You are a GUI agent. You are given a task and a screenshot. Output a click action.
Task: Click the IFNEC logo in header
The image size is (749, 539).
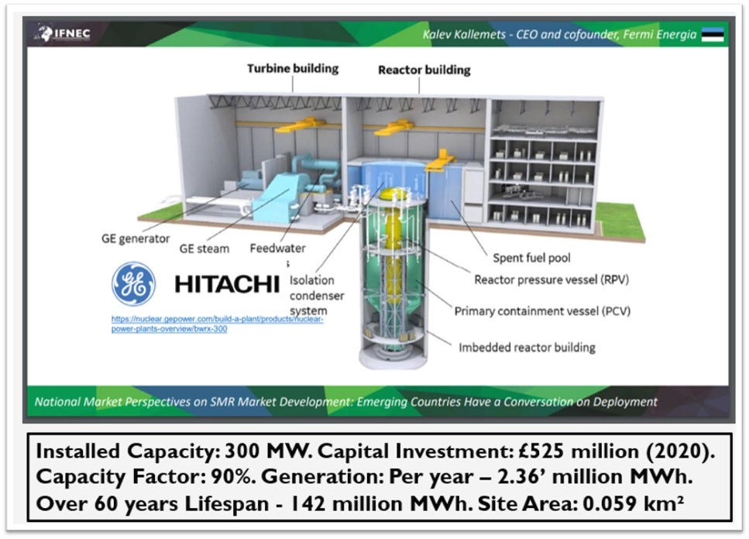(63, 33)
